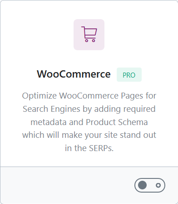Click the PRO label next to WooCommerce
178x204 pixels.
[129, 75]
